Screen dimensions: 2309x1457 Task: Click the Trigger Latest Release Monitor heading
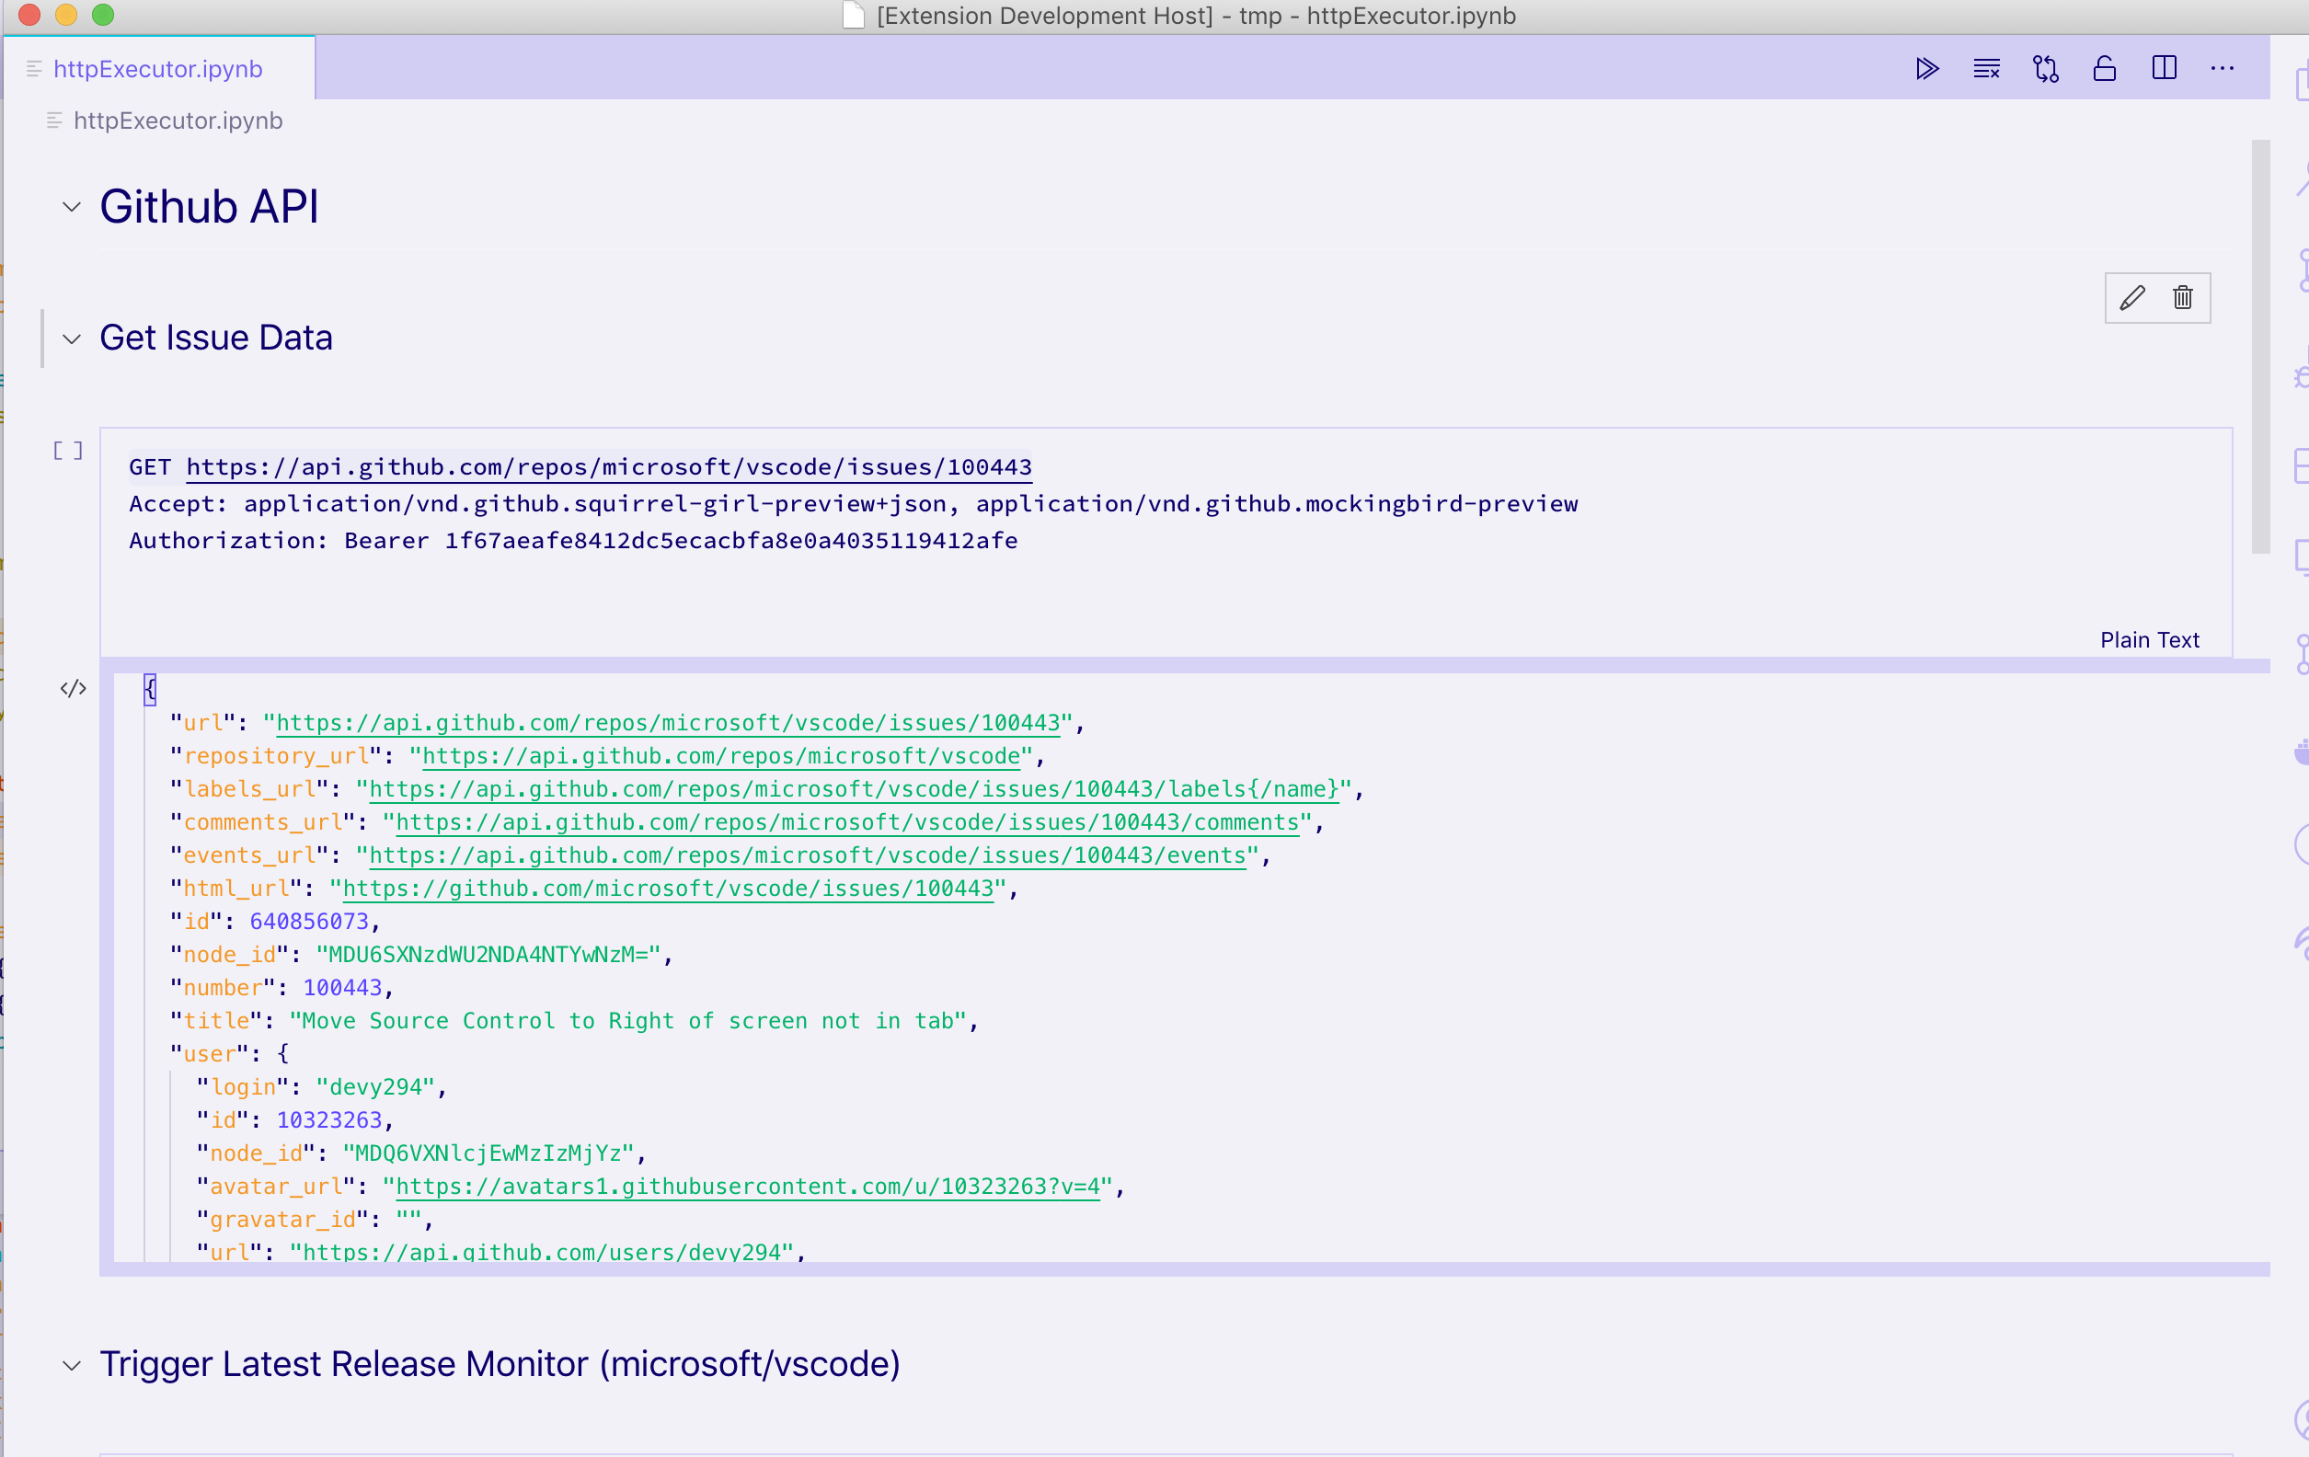[x=500, y=1364]
